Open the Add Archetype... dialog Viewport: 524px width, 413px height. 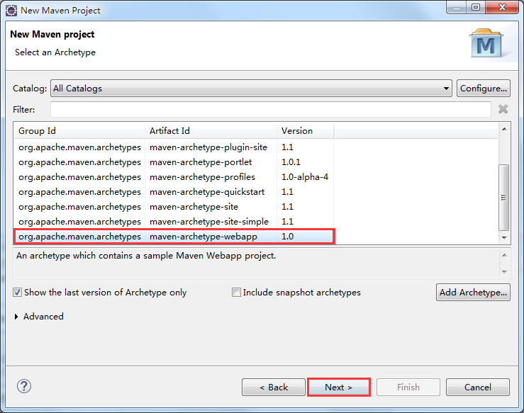coord(473,292)
